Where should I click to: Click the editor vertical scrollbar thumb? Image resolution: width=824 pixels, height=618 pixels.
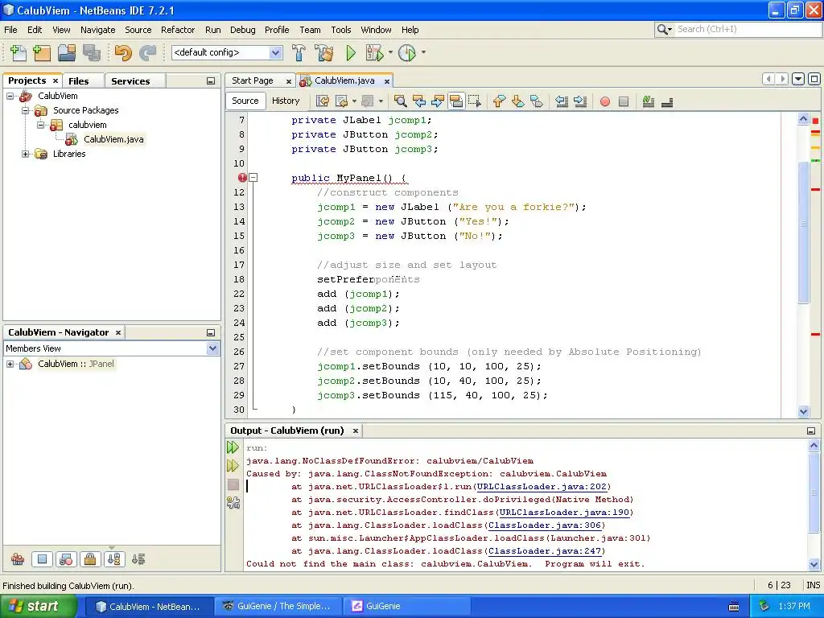[803, 231]
